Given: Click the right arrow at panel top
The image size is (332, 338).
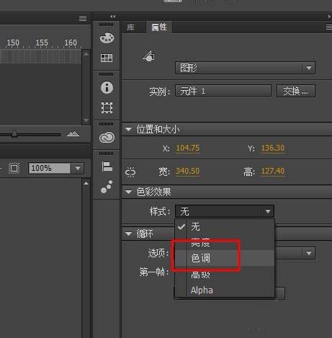Looking at the screenshot, I should [329, 17].
